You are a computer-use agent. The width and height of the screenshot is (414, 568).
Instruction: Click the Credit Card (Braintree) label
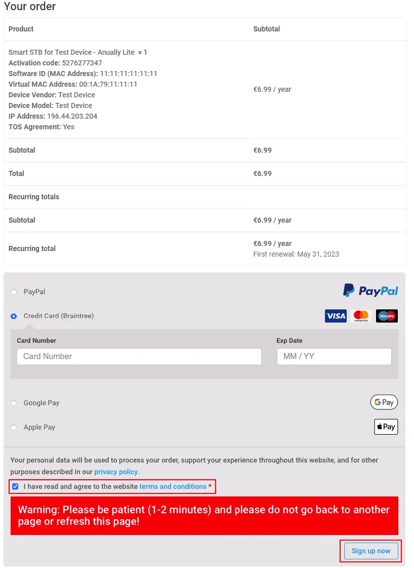click(x=59, y=316)
